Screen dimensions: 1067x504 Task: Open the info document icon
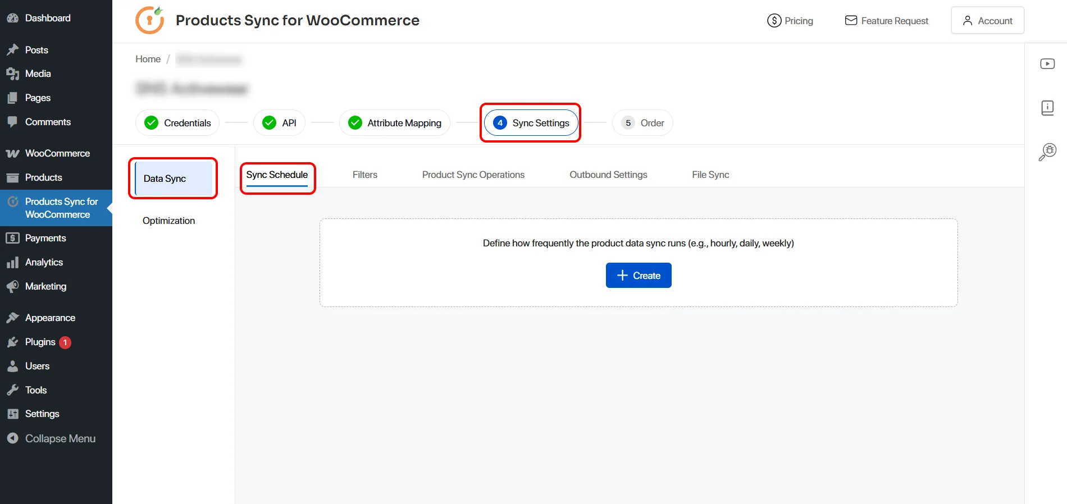(x=1047, y=108)
